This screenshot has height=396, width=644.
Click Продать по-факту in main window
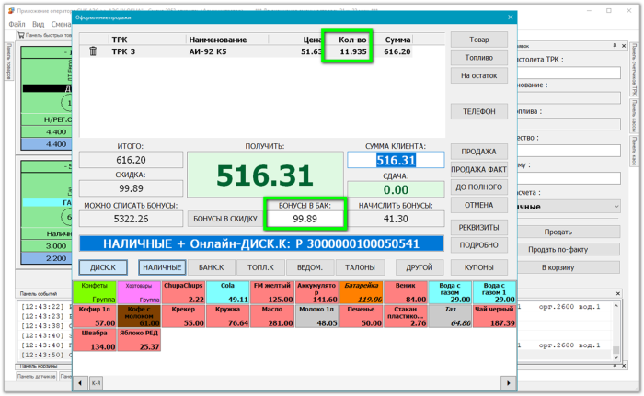pyautogui.click(x=569, y=250)
